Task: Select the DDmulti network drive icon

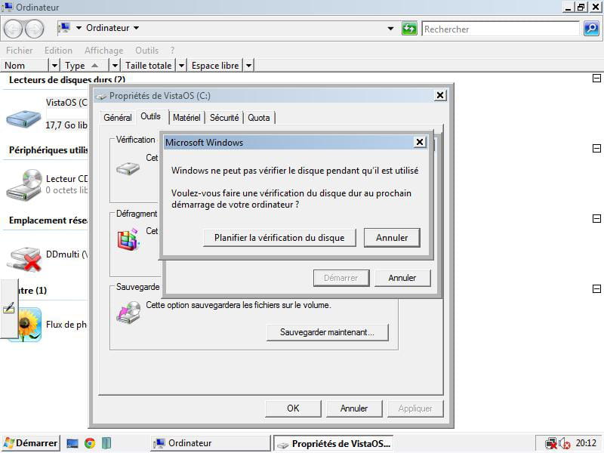Action: tap(24, 259)
